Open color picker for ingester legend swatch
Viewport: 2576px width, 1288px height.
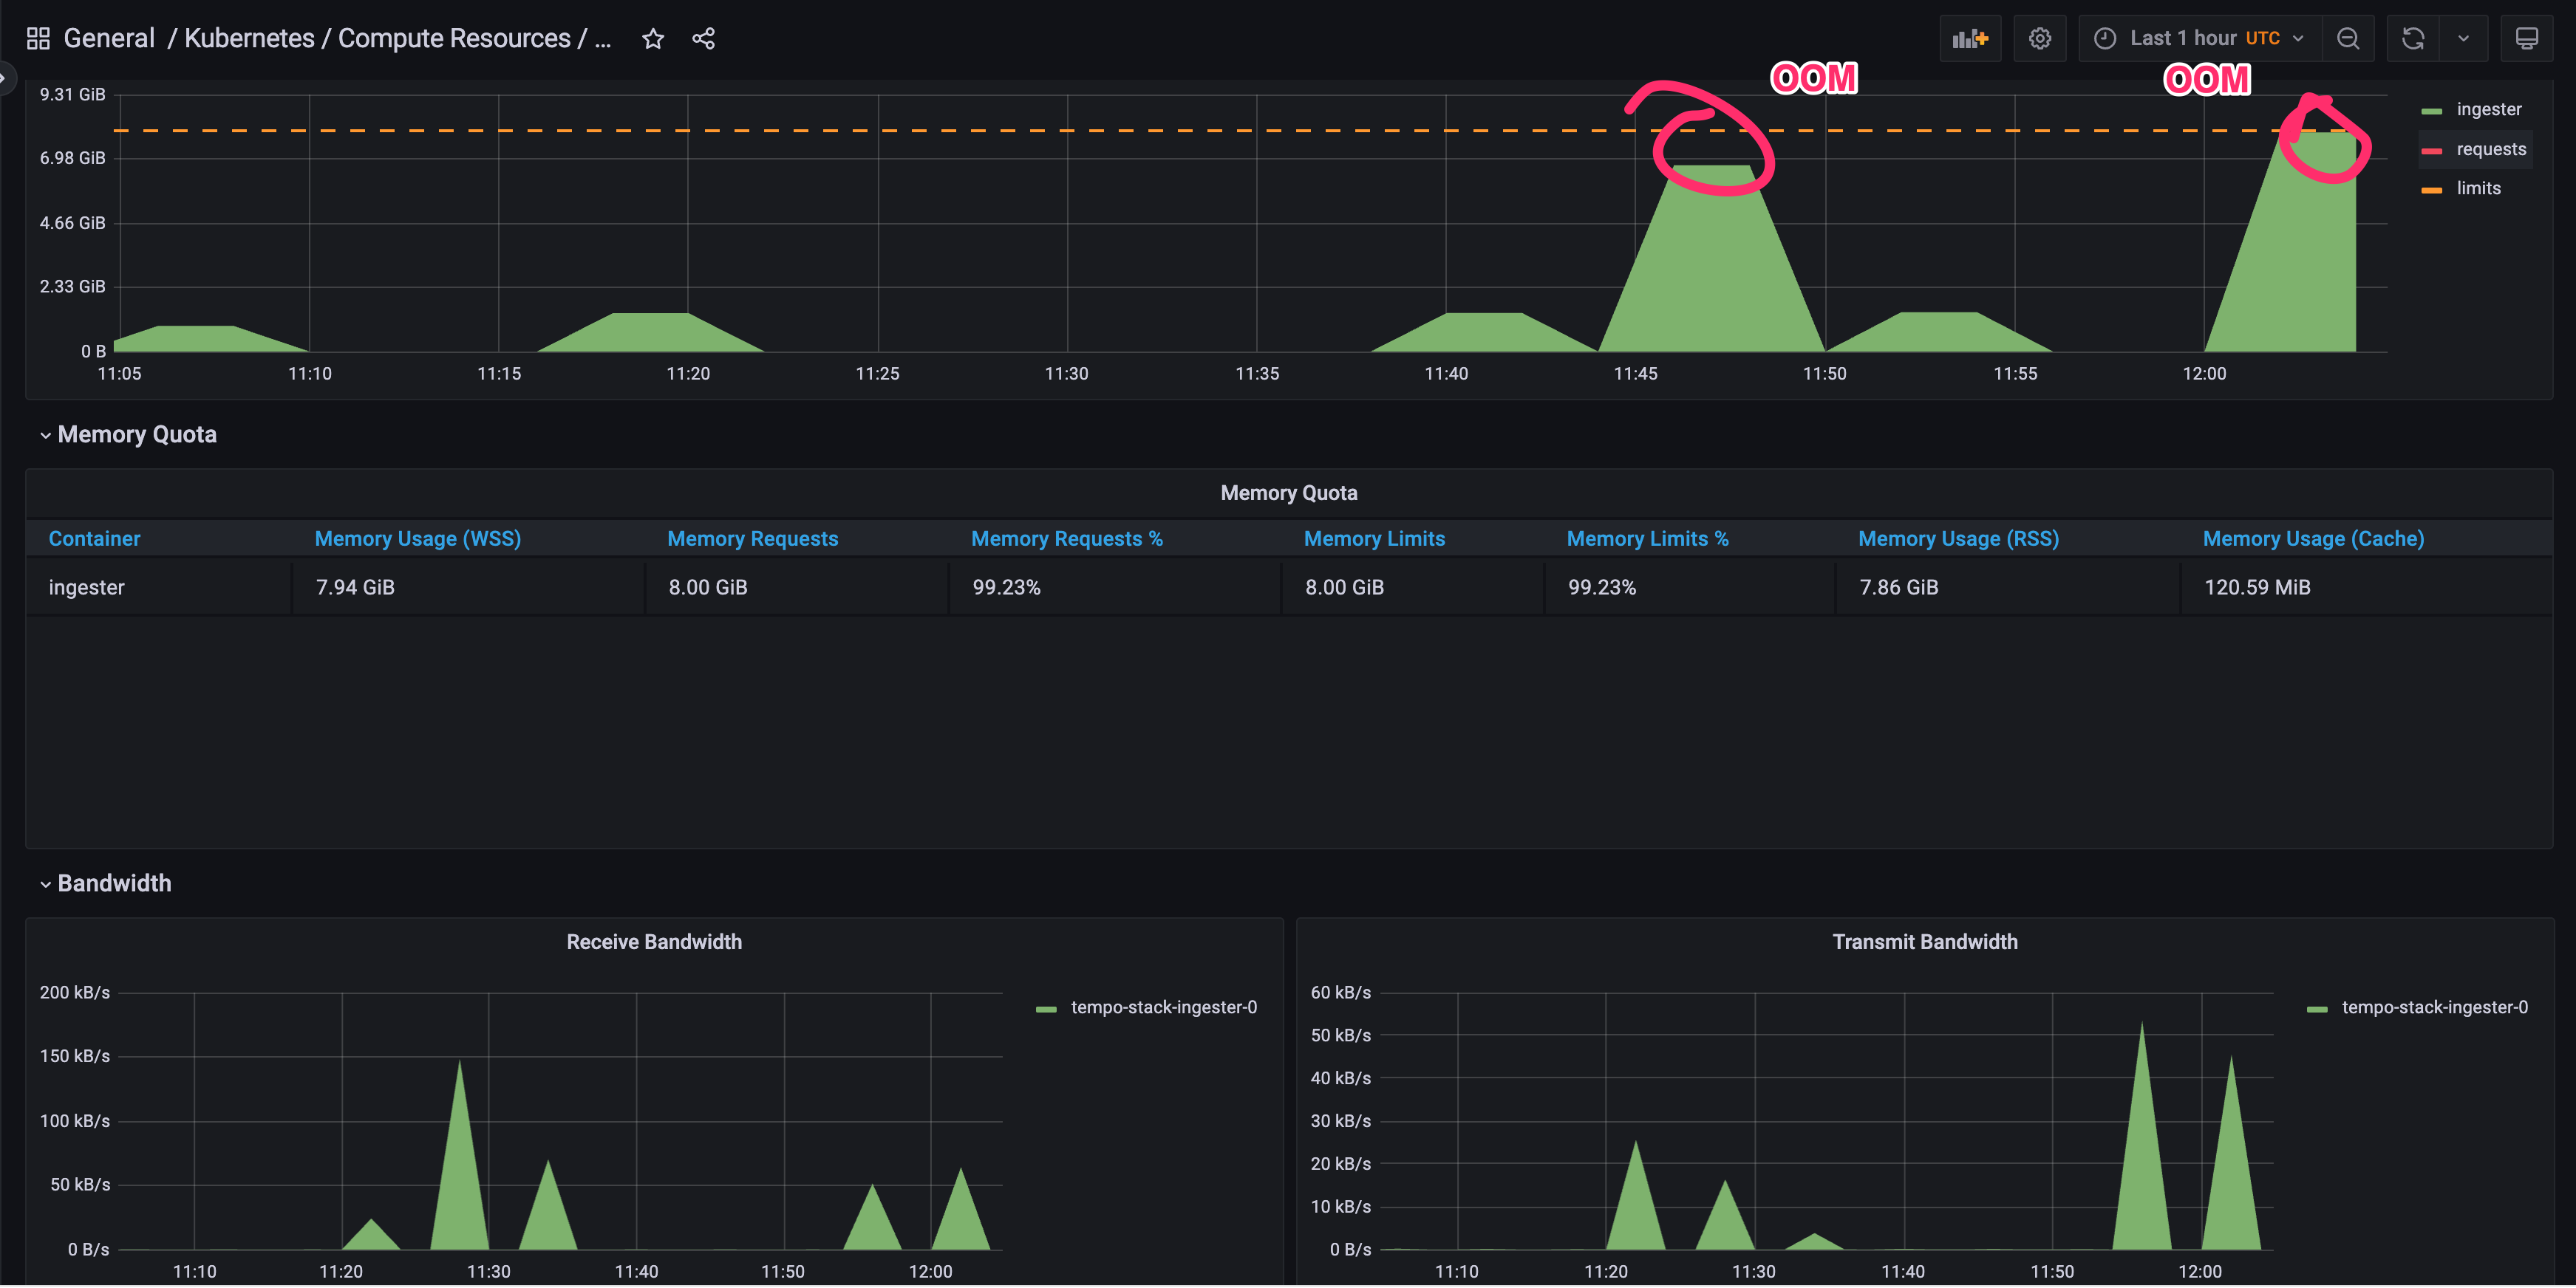pyautogui.click(x=2432, y=111)
